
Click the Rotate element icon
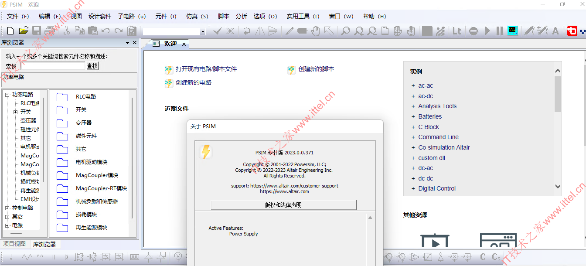tap(247, 31)
